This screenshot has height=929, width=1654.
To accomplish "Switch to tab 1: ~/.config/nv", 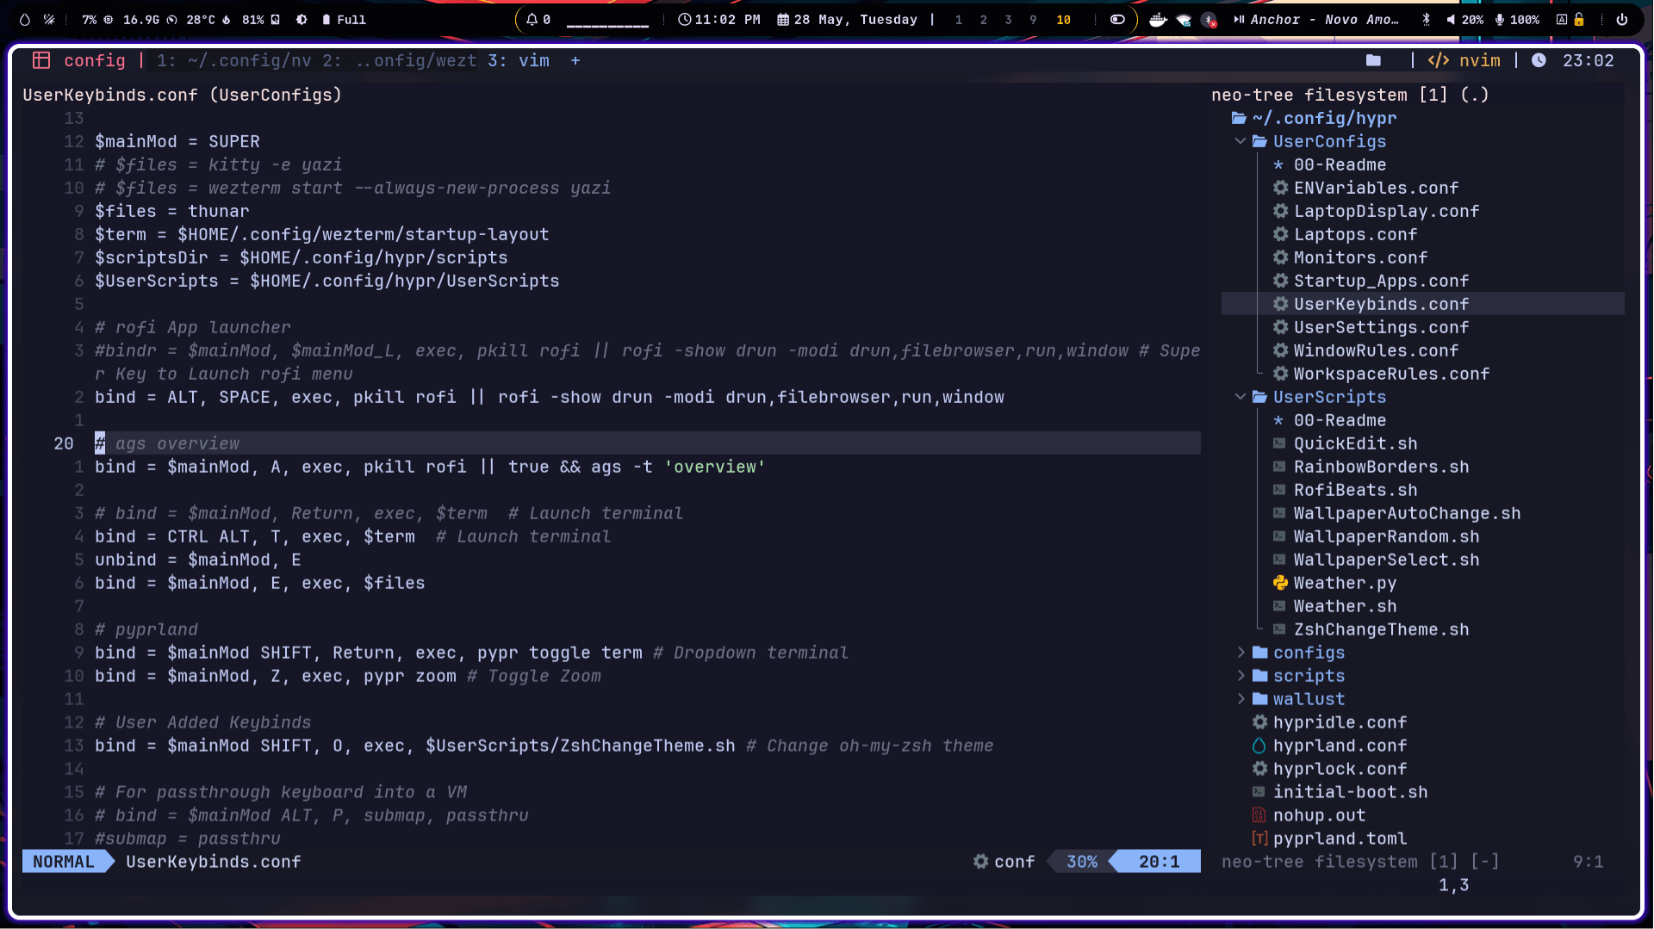I will pyautogui.click(x=233, y=60).
